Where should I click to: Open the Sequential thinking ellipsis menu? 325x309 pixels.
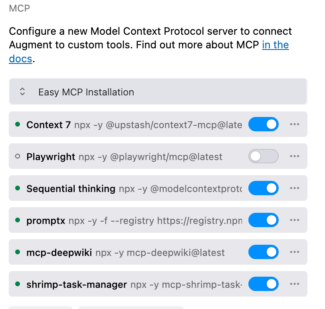295,188
